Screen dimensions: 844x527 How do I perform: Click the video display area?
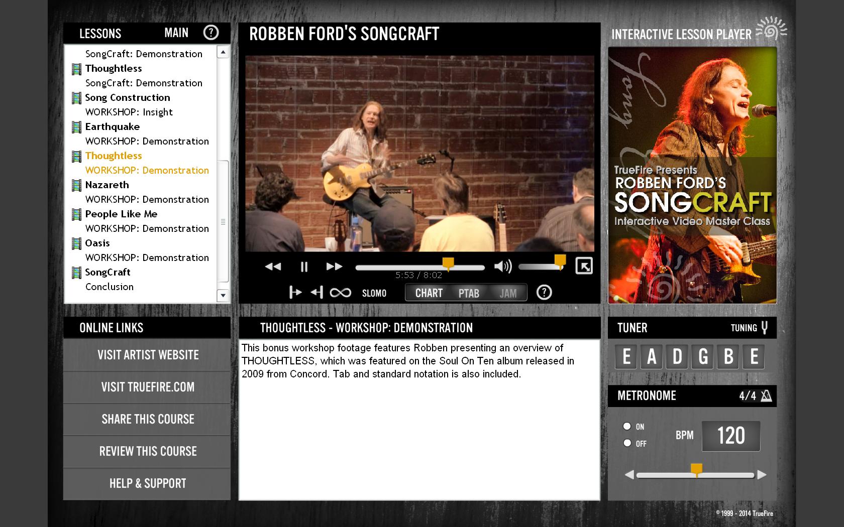419,153
